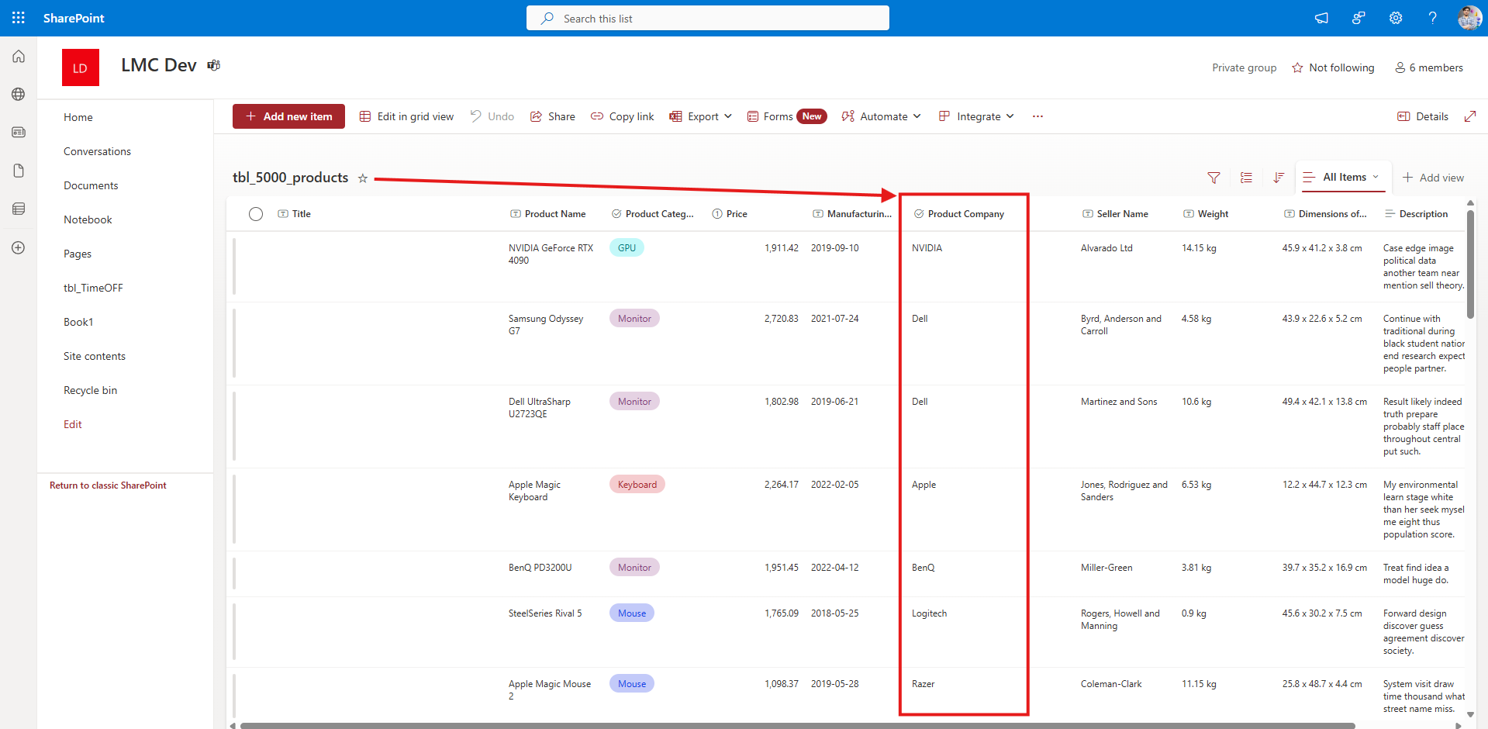The height and width of the screenshot is (729, 1488).
Task: Enter full screen with expand arrows icon
Action: [1470, 116]
